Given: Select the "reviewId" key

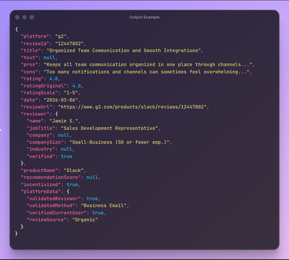Looking at the screenshot, I should click(35, 43).
